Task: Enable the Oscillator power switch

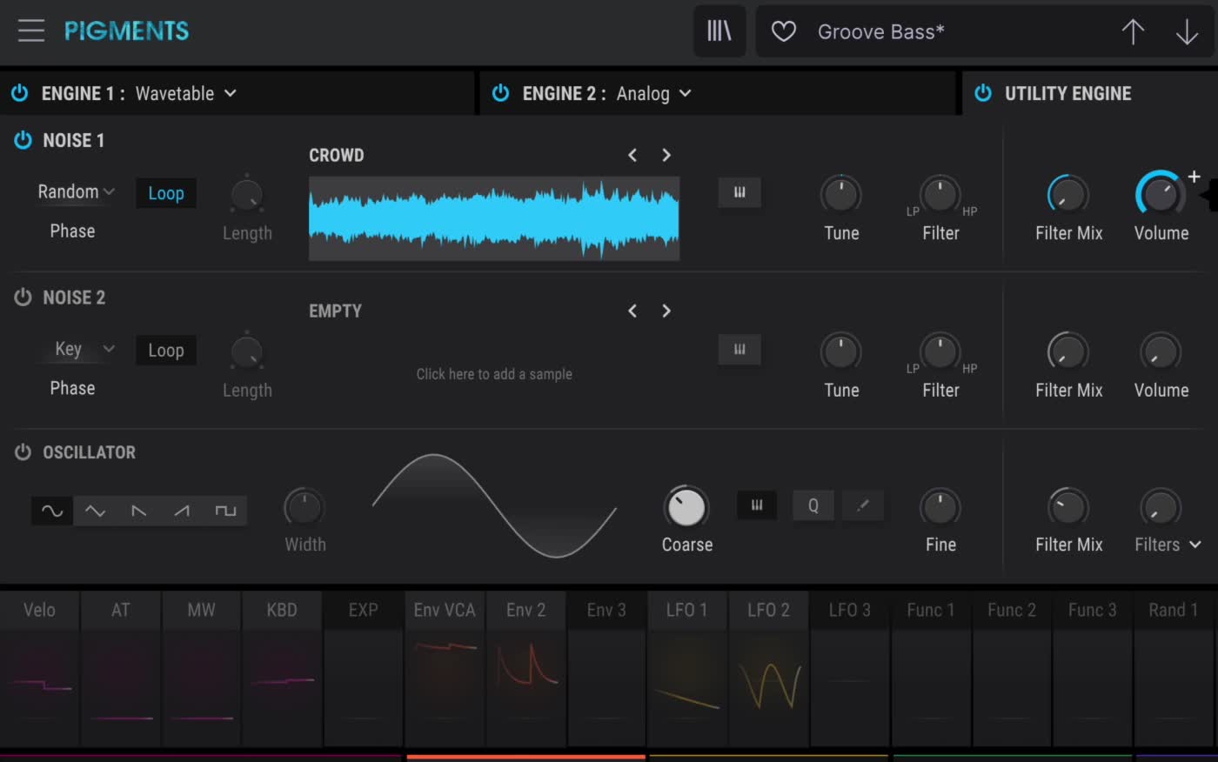Action: point(23,452)
